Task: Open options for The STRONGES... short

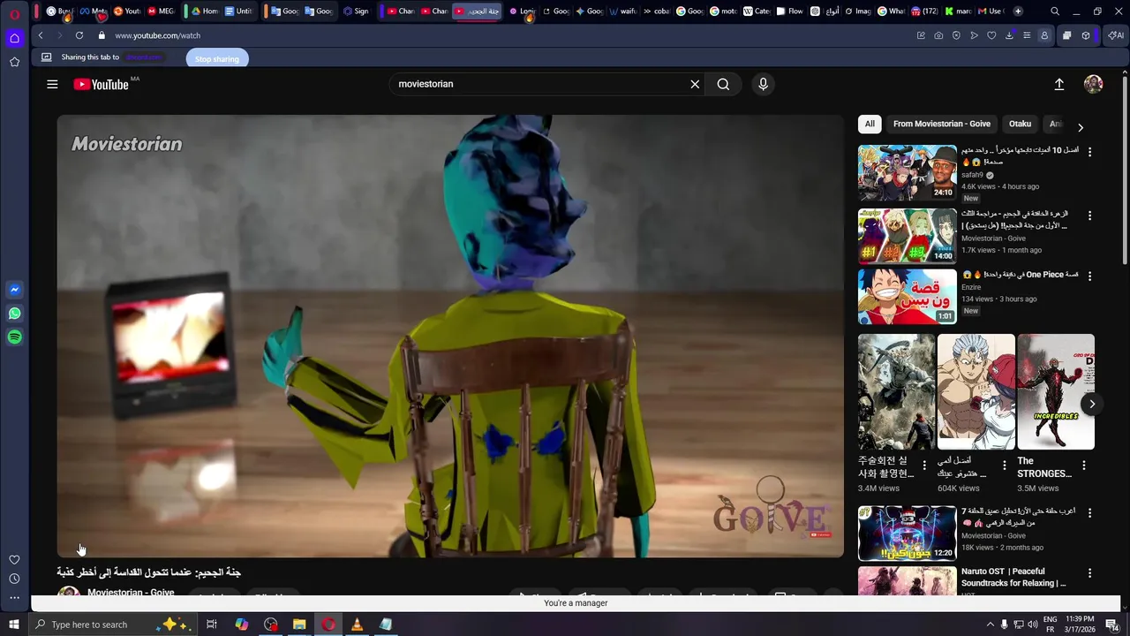Action: [1084, 465]
